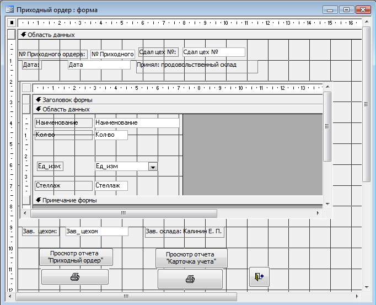Select the "Дата" text field
Viewport: 376px width, 305px height.
[x=99, y=65]
